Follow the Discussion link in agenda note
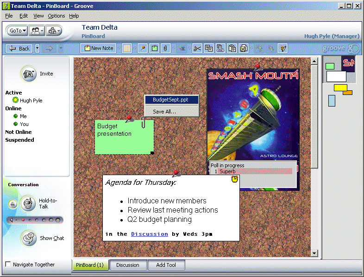 149,234
